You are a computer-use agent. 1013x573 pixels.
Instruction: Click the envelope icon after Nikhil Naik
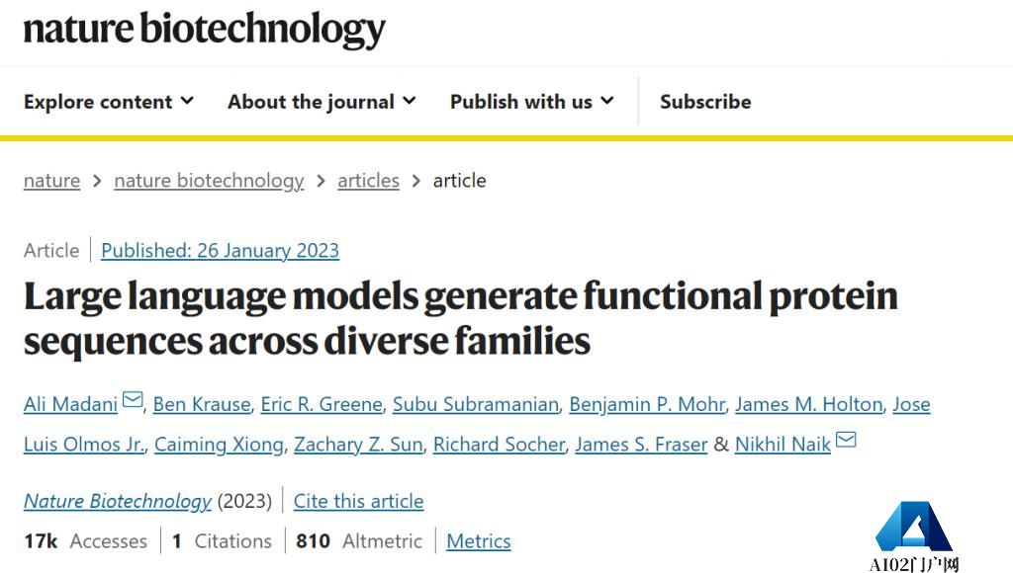[846, 440]
